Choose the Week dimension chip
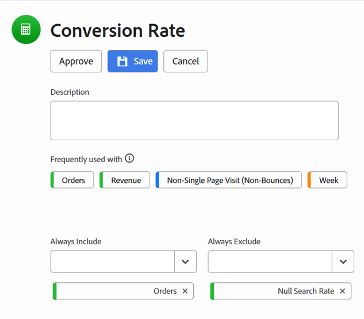The height and width of the screenshot is (319, 364). (328, 180)
